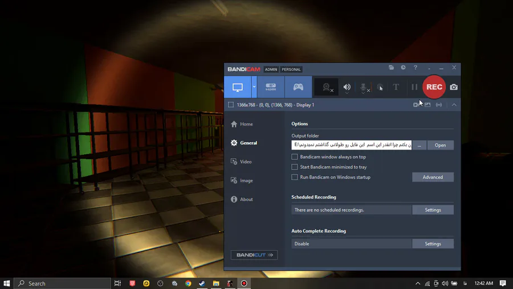The height and width of the screenshot is (289, 513).
Task: Open output folder icon in title bar
Action: click(391, 67)
